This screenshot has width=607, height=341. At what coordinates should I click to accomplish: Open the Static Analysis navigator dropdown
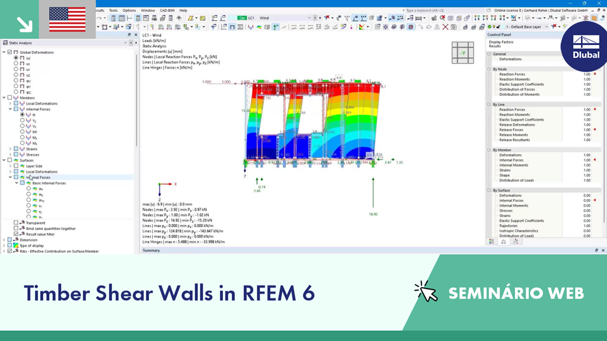pyautogui.click(x=125, y=43)
